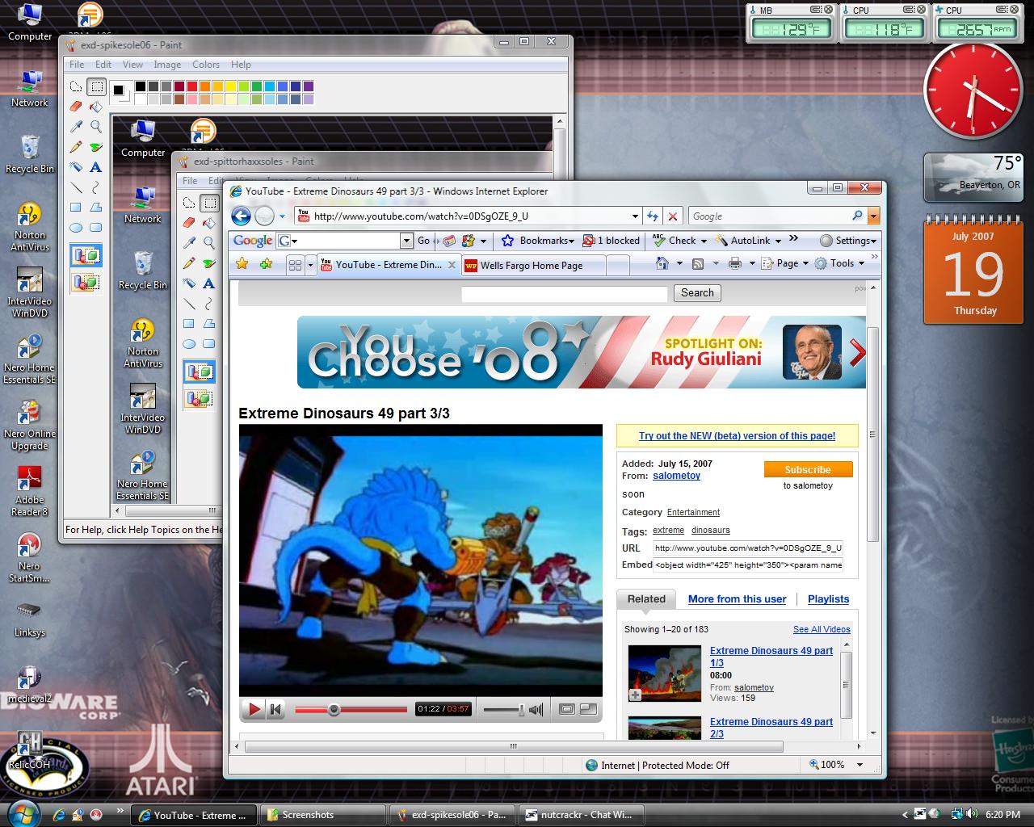1034x827 pixels.
Task: Open the search provider dropdown in IE
Action: point(873,216)
